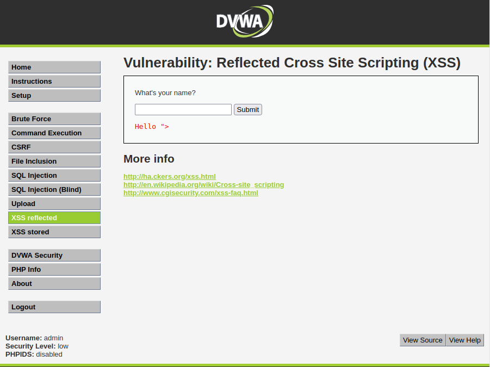
Task: Select XSS reflected menu item
Action: click(x=54, y=217)
